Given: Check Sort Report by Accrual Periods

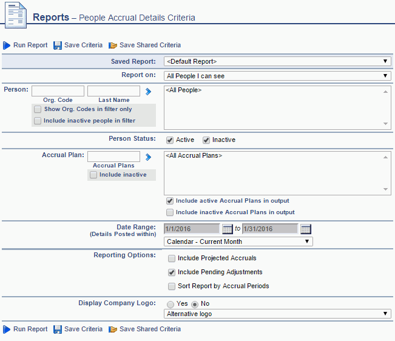Looking at the screenshot, I should point(172,286).
